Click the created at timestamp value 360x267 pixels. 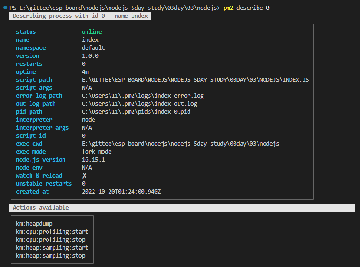[x=121, y=192]
